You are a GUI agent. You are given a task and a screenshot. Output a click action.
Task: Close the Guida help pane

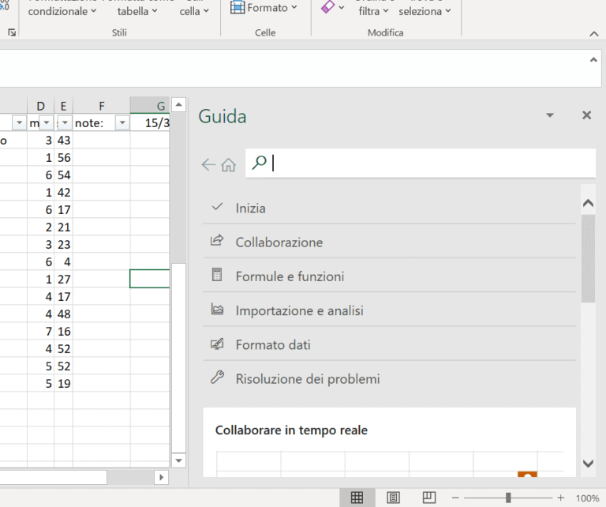[x=586, y=115]
